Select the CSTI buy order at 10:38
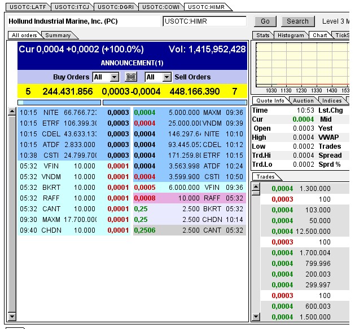Image resolution: width=355 pixels, height=329 pixels. tap(74, 155)
